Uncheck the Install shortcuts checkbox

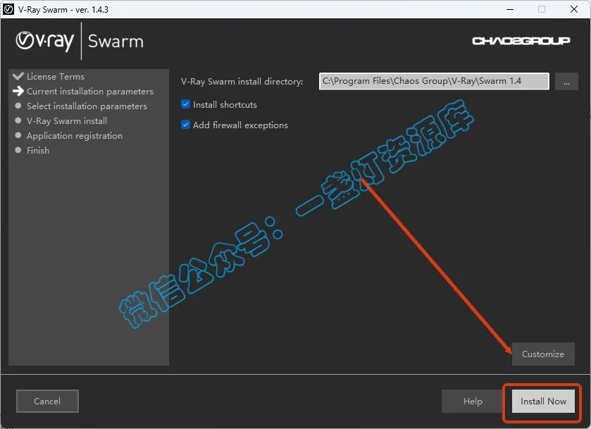[185, 104]
